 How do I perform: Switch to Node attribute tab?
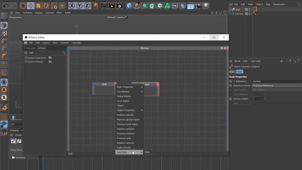[x=239, y=72]
